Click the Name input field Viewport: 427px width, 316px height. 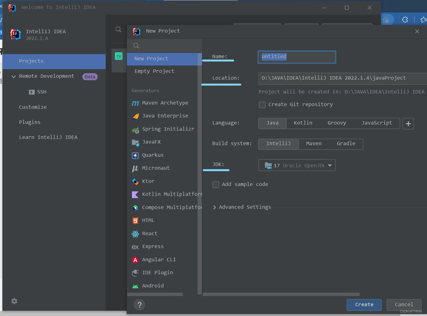(297, 57)
